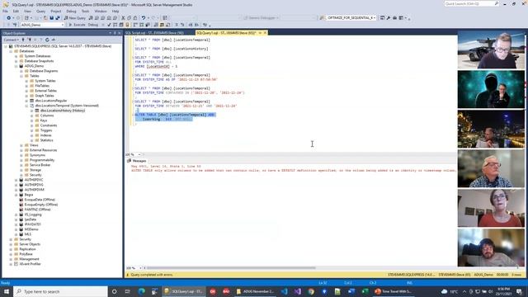Select the Statistics folder

tap(46, 140)
